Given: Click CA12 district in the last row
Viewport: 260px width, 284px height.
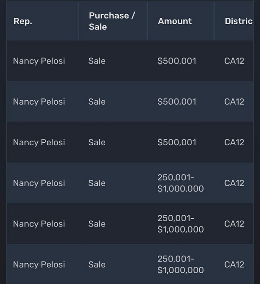Looking at the screenshot, I should point(234,265).
